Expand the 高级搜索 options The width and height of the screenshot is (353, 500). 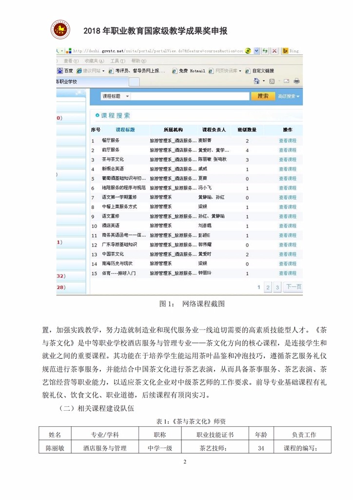289,97
